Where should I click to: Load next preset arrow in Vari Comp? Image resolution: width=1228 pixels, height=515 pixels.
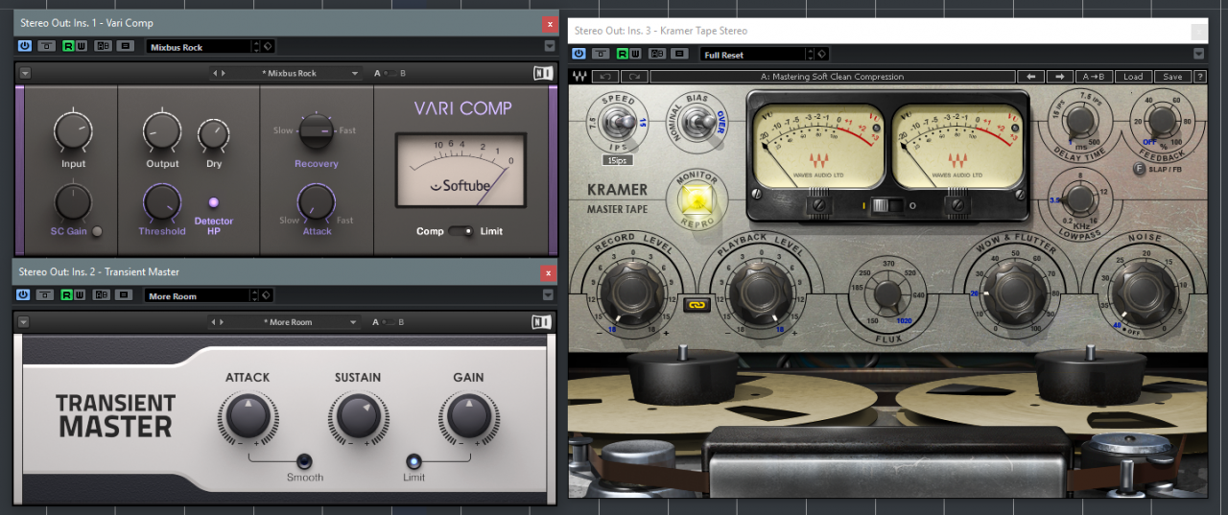pos(223,73)
